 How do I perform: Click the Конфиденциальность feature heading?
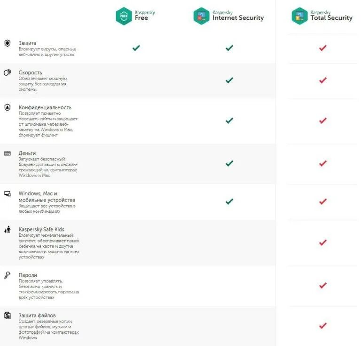(x=45, y=107)
